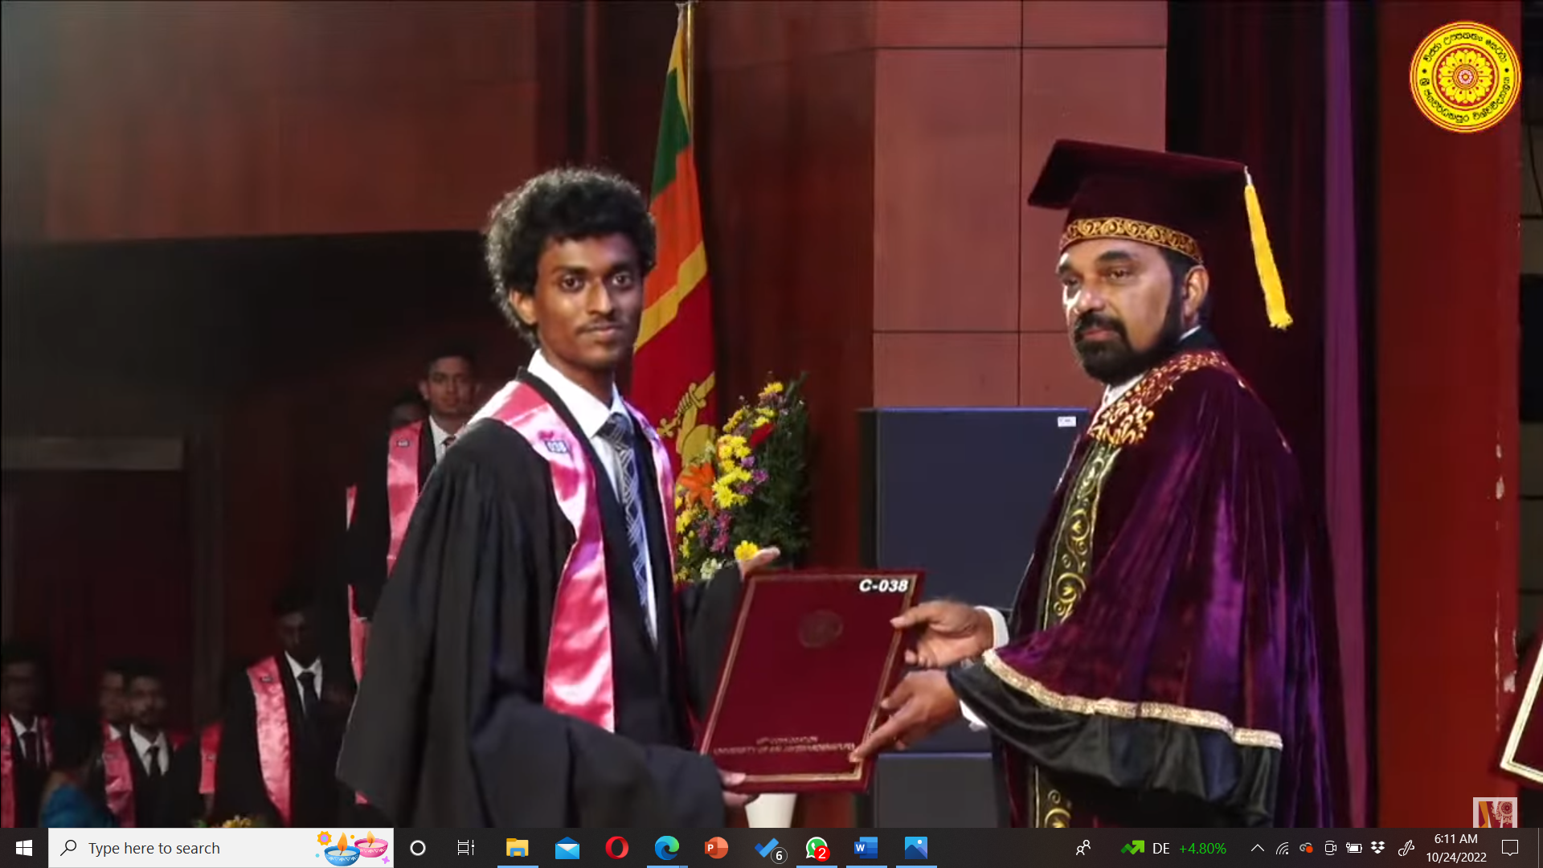Open Microsoft Edge browser

[666, 848]
